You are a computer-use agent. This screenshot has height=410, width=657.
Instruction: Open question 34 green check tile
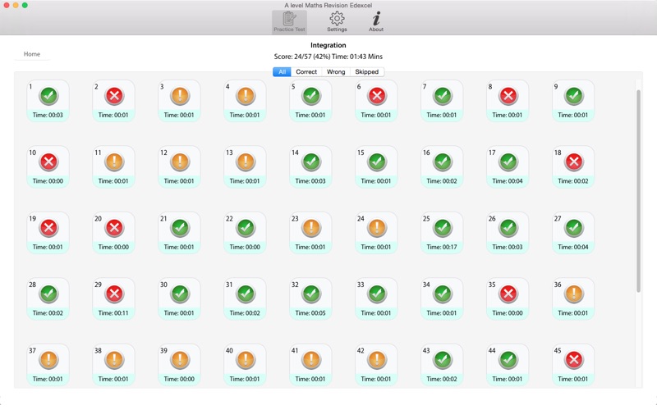pos(442,299)
